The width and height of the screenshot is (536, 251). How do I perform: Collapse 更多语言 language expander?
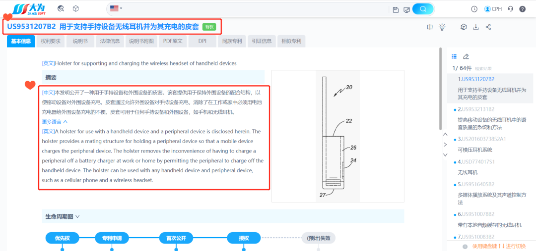pos(55,121)
